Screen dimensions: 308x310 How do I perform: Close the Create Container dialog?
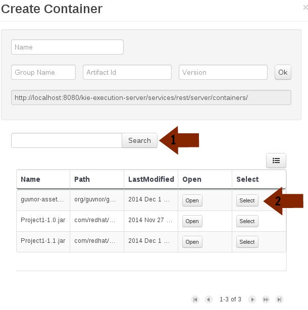pos(305,8)
